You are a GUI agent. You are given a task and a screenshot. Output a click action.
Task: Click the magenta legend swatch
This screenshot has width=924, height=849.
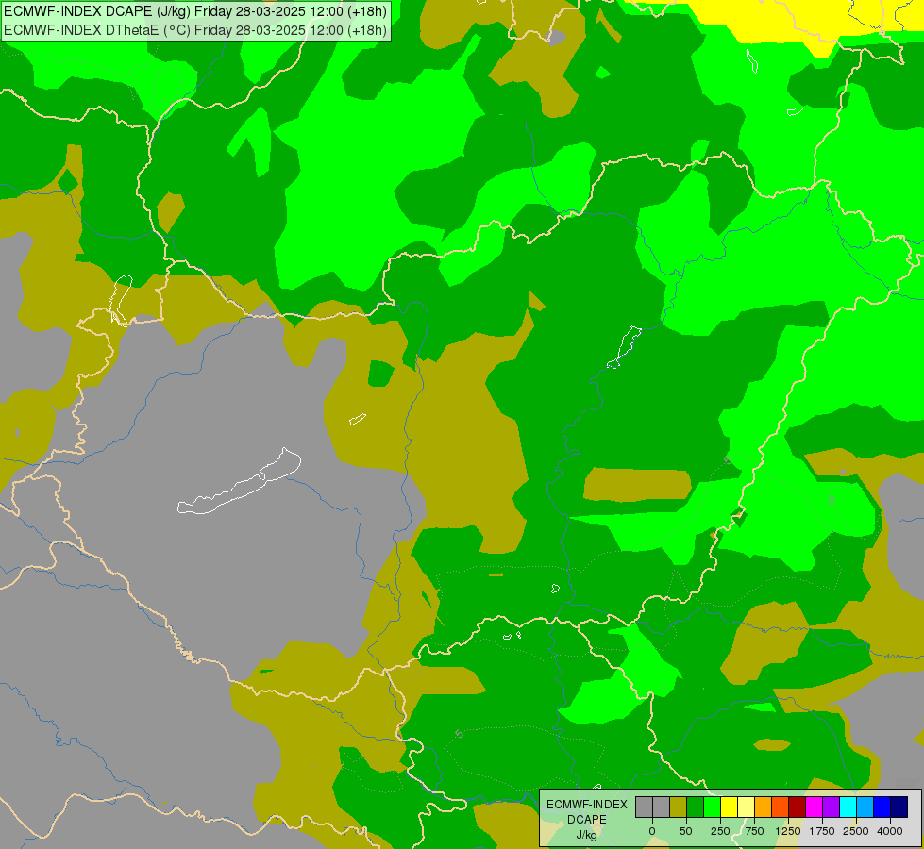coord(815,807)
